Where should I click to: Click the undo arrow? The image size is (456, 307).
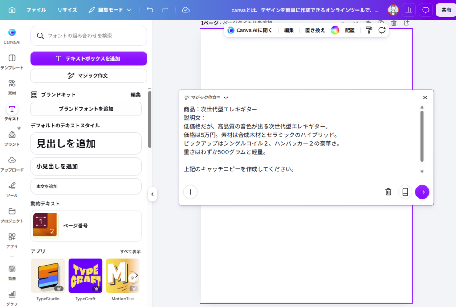click(x=150, y=10)
